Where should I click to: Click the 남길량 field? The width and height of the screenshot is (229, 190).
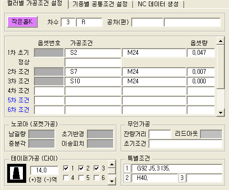[42, 134]
